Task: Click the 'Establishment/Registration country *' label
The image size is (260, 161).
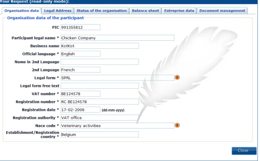Action: tap(32, 134)
